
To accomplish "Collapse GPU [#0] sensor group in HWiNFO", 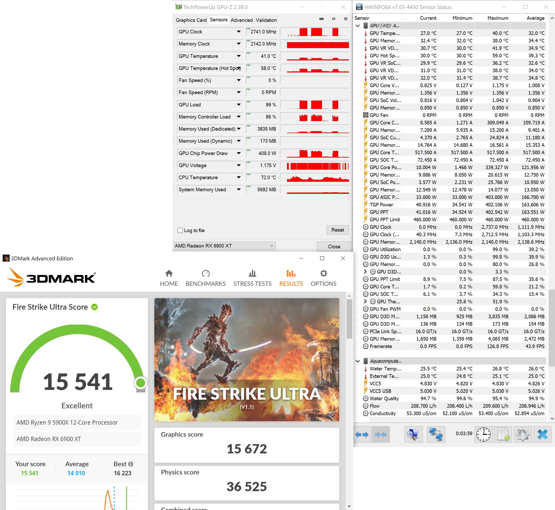I will [358, 26].
